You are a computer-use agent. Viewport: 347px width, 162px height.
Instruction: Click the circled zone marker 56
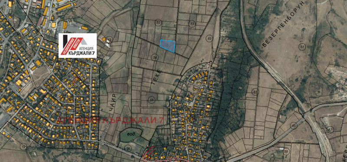pyautogui.click(x=128, y=148)
